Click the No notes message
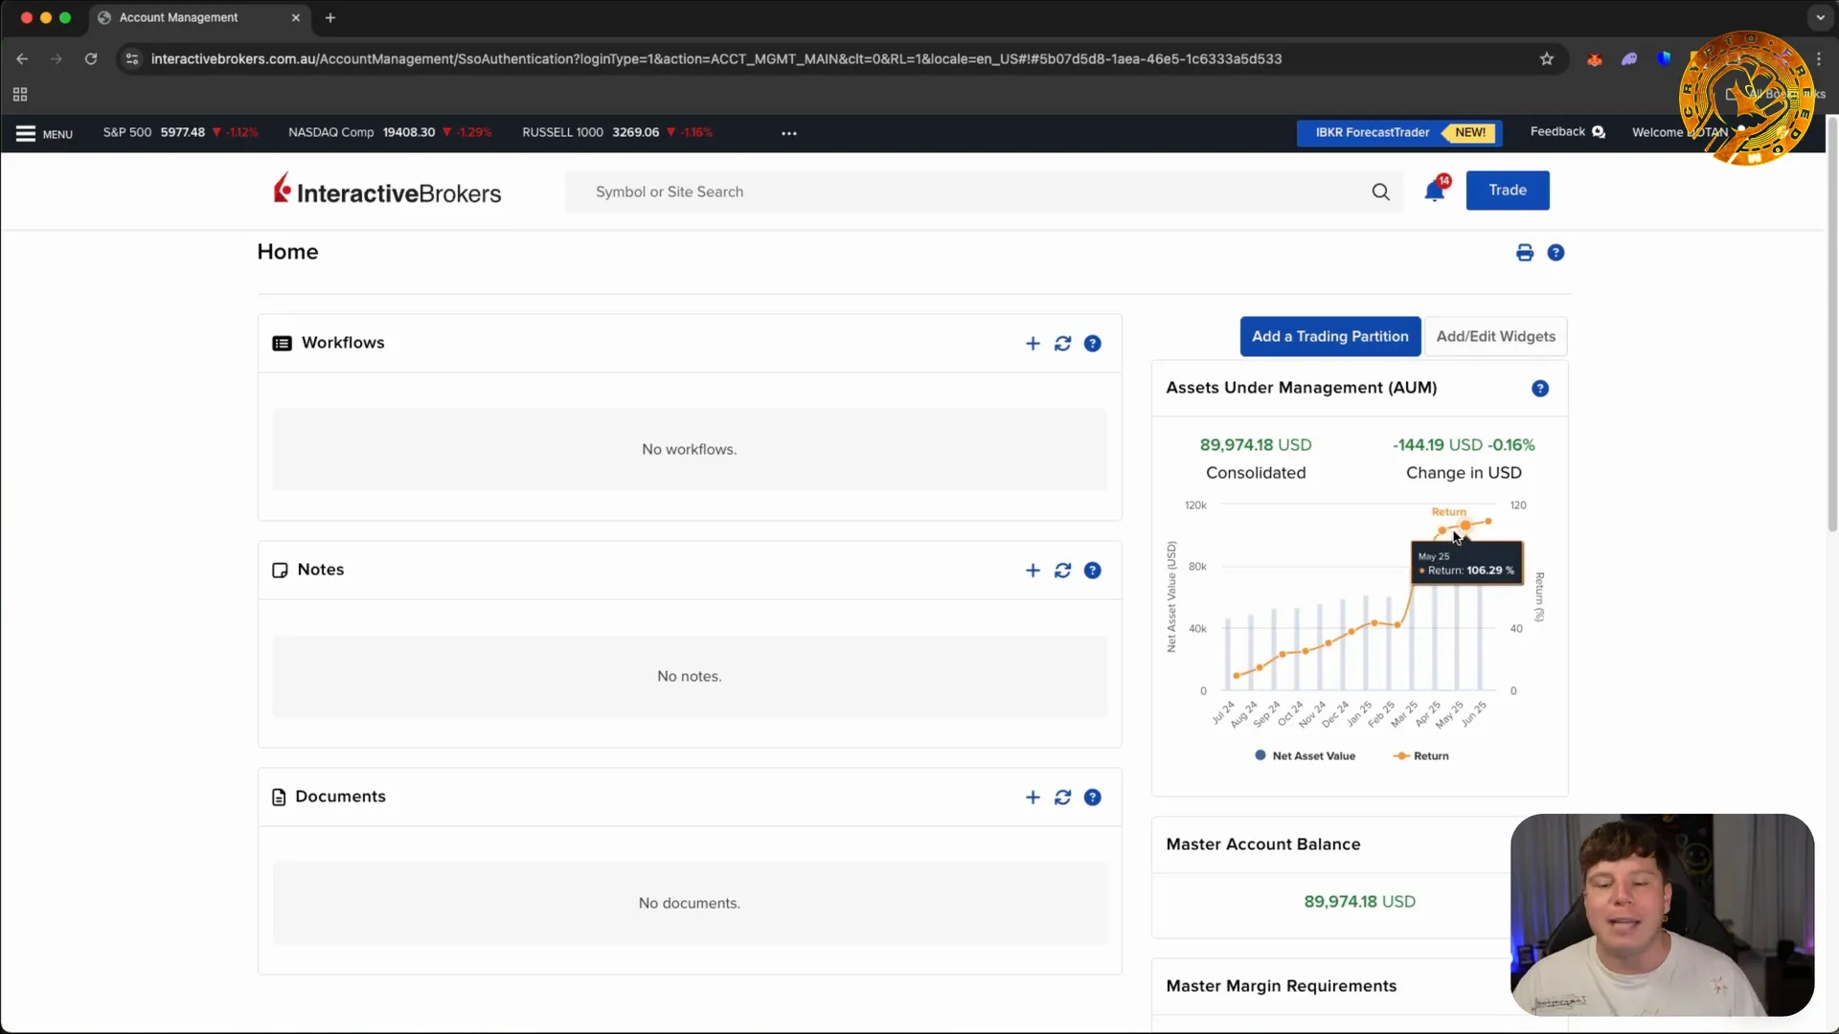Viewport: 1839px width, 1034px height. click(x=690, y=677)
